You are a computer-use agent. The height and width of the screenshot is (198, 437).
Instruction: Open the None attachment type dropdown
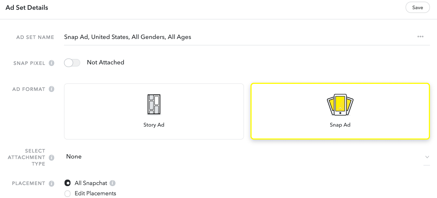point(247,157)
